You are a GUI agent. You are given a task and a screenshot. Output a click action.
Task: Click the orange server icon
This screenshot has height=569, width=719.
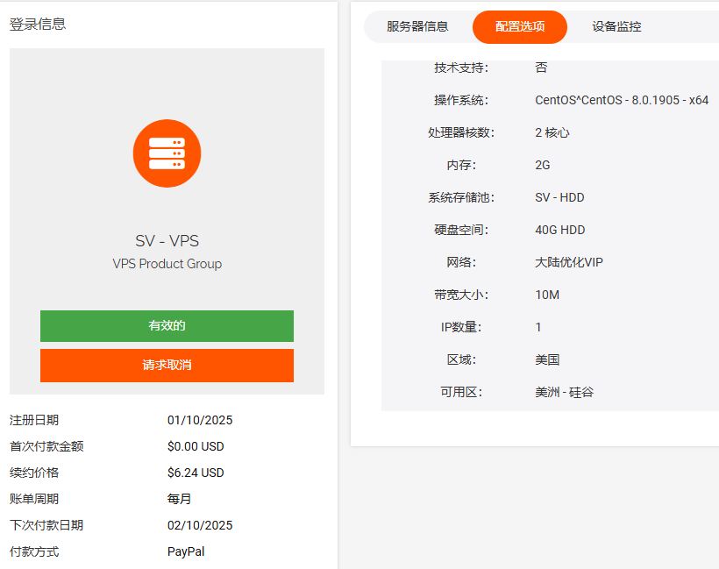coord(167,153)
